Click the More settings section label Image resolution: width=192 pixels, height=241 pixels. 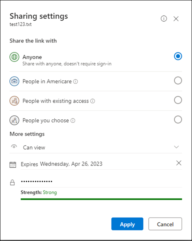(x=27, y=134)
